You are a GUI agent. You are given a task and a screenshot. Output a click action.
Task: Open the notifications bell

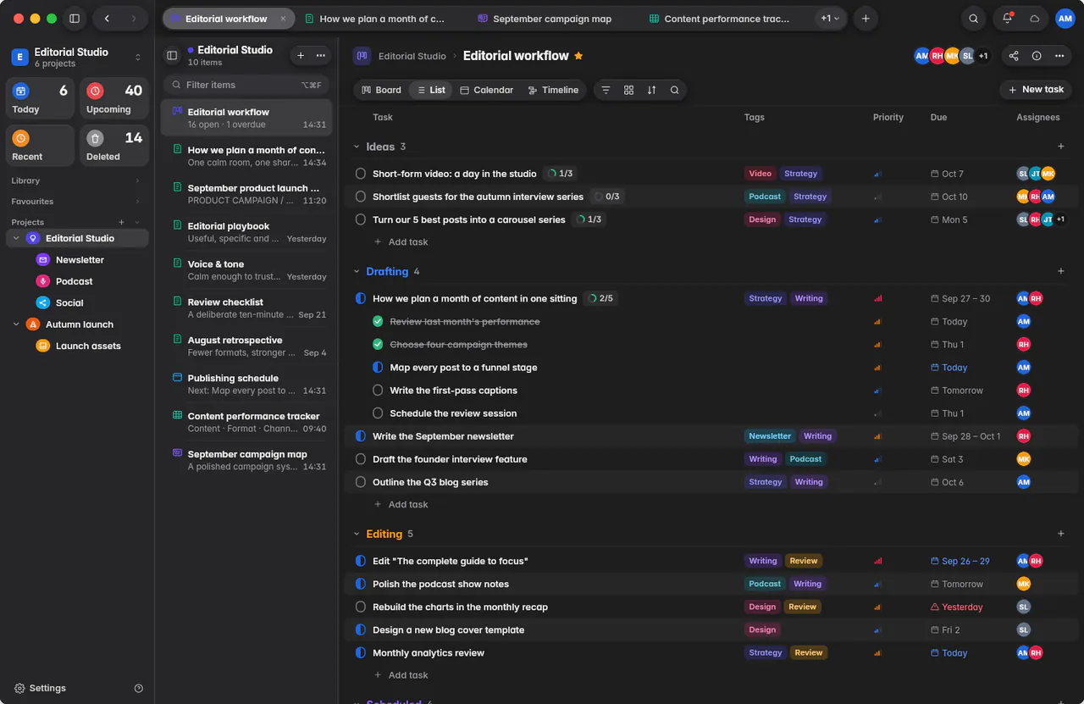coord(1007,19)
